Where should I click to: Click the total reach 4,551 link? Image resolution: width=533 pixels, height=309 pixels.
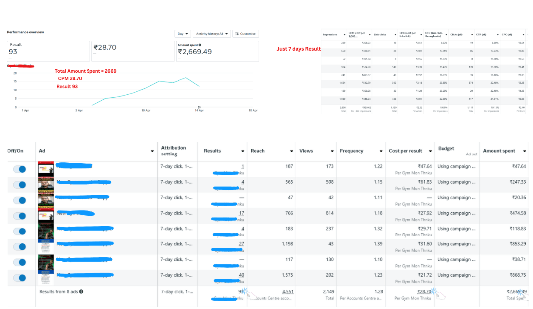click(x=287, y=291)
